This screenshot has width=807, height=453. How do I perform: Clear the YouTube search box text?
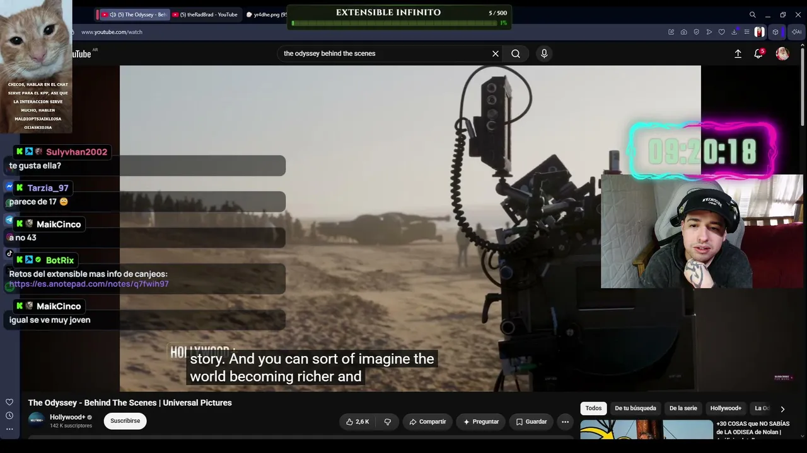[496, 53]
